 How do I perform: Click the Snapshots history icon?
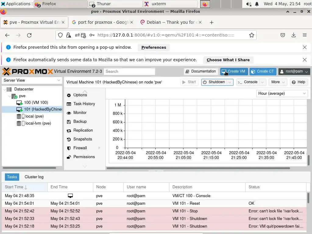pos(69,139)
